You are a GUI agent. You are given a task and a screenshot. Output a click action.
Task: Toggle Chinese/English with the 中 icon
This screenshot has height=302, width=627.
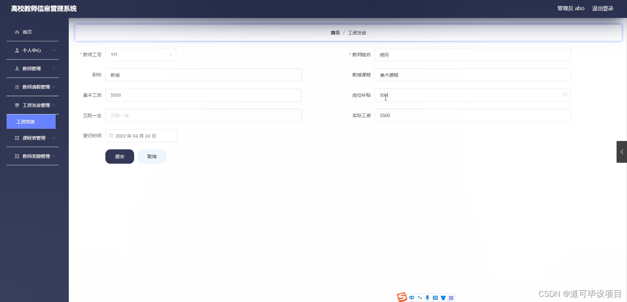click(x=411, y=298)
